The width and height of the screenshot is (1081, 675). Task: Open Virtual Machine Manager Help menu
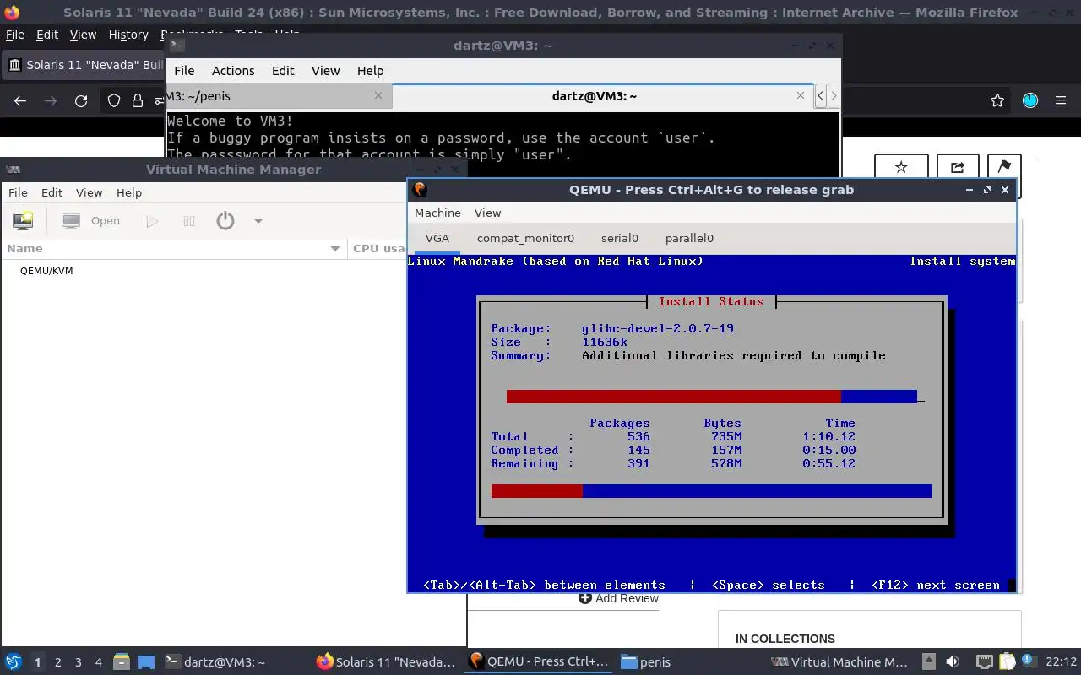coord(128,192)
